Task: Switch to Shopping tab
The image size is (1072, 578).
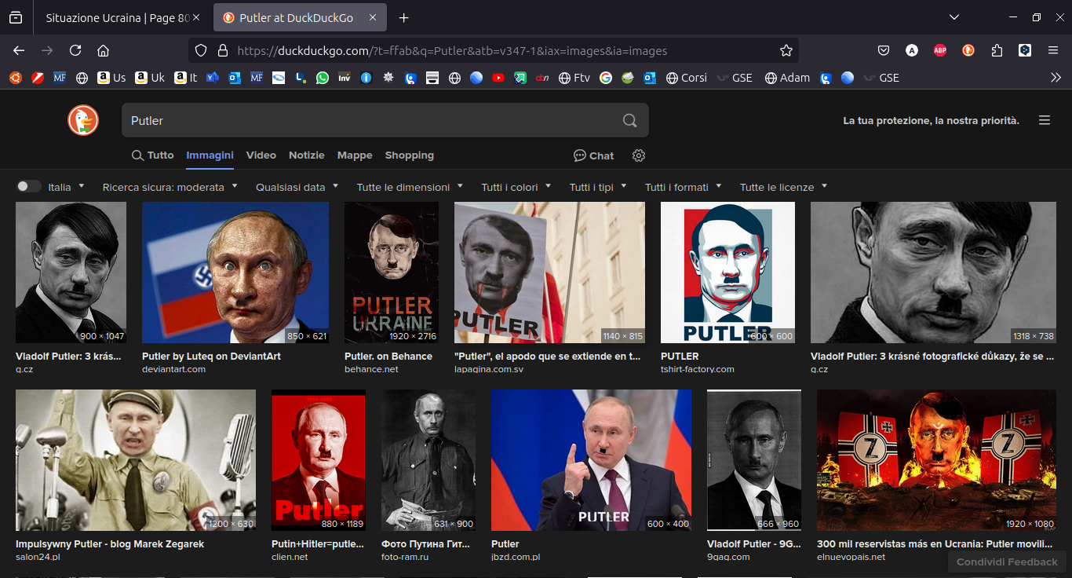Action: [409, 155]
